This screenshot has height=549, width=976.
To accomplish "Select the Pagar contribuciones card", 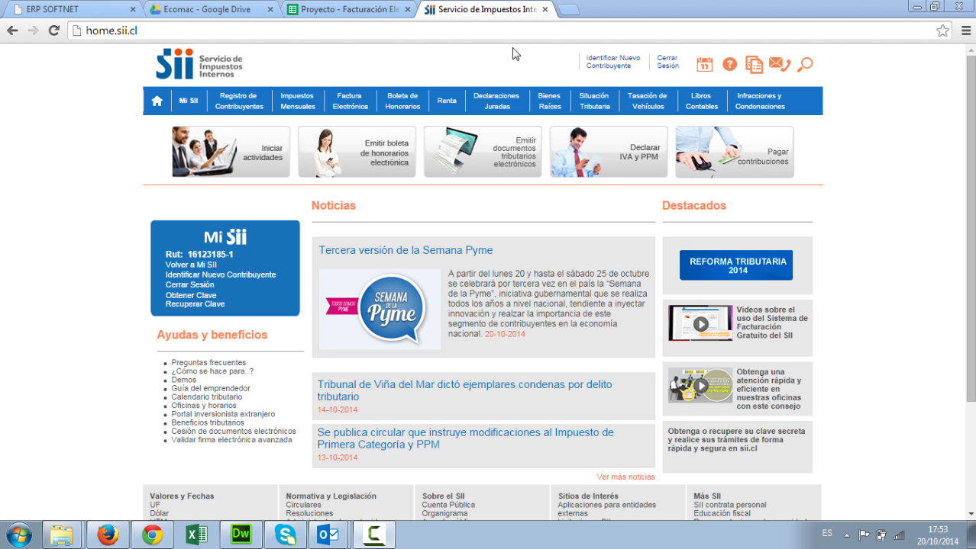I will click(735, 152).
